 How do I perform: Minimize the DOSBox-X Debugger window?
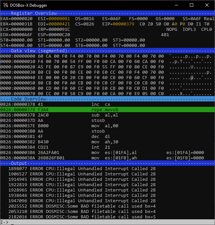tap(176, 5)
